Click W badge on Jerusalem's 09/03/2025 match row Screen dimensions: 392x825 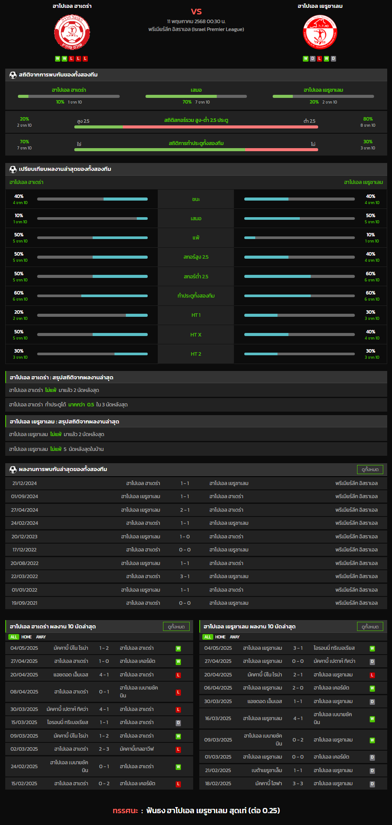(x=372, y=740)
